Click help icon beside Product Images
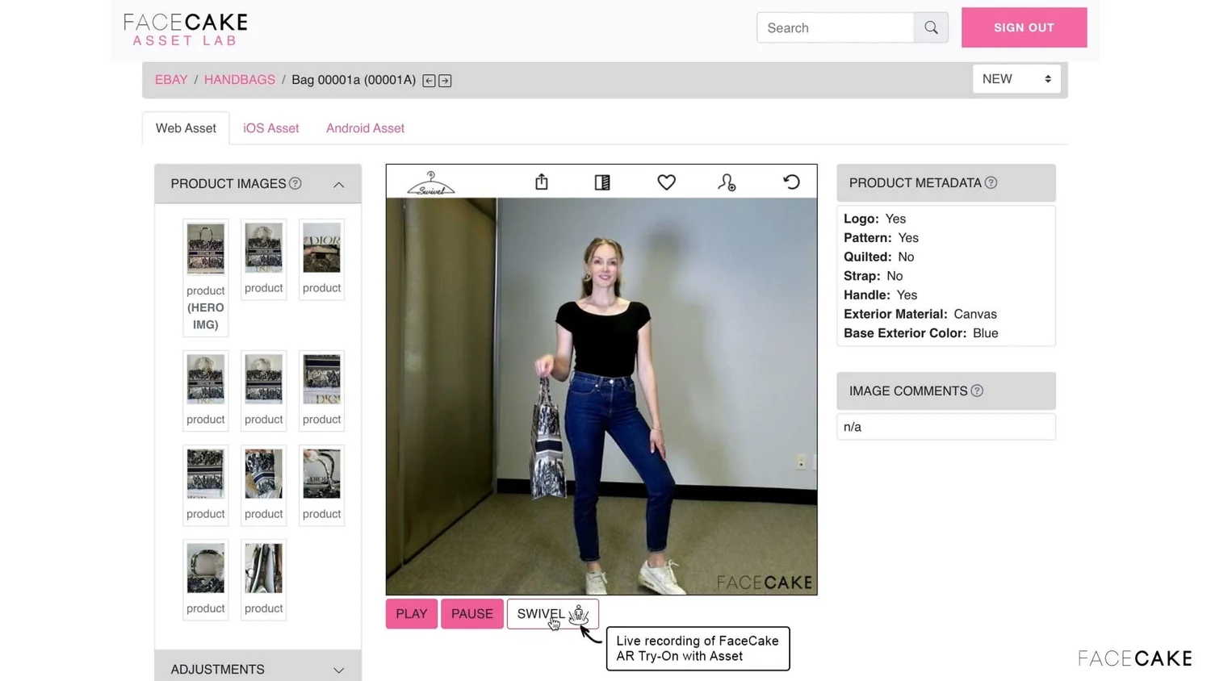The height and width of the screenshot is (681, 1211). click(295, 184)
